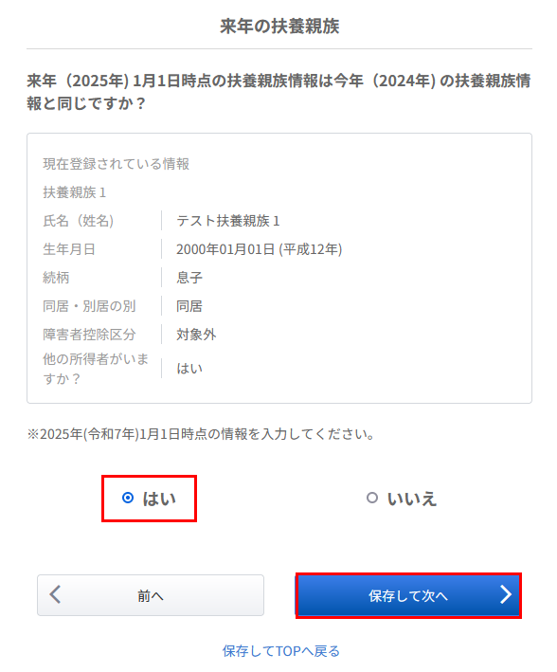
Task: Open the 保存してTOPへ戻る link
Action: point(280,651)
